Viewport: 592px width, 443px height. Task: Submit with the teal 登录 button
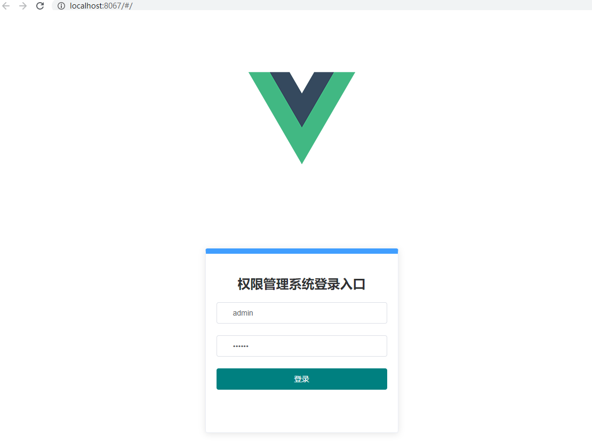pos(302,379)
